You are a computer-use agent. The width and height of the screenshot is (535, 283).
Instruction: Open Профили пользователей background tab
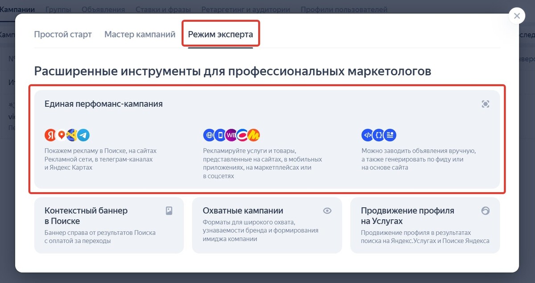pyautogui.click(x=344, y=9)
